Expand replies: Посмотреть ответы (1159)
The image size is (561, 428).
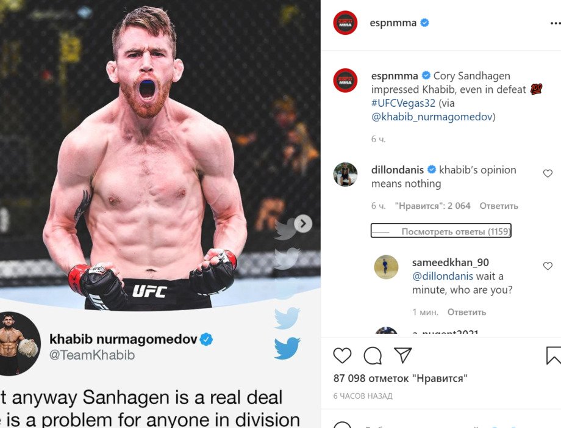tap(441, 231)
